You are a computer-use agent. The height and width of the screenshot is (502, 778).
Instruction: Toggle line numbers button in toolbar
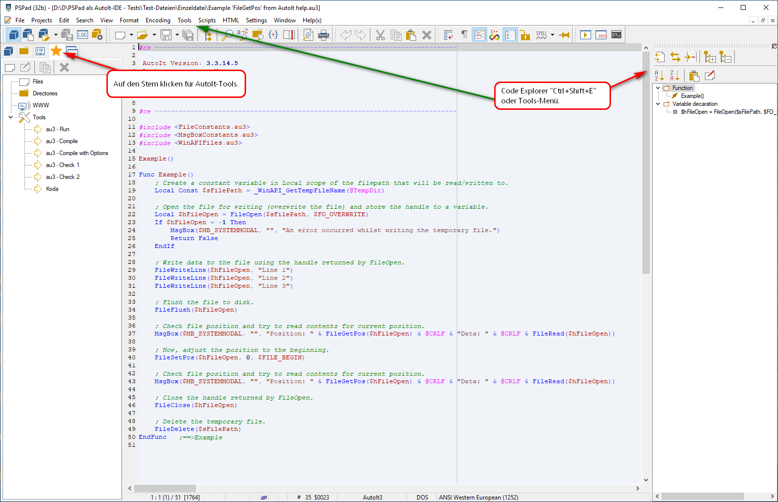coord(510,35)
